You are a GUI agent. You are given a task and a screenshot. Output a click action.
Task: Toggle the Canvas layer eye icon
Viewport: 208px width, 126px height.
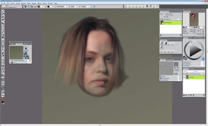tap(184, 77)
